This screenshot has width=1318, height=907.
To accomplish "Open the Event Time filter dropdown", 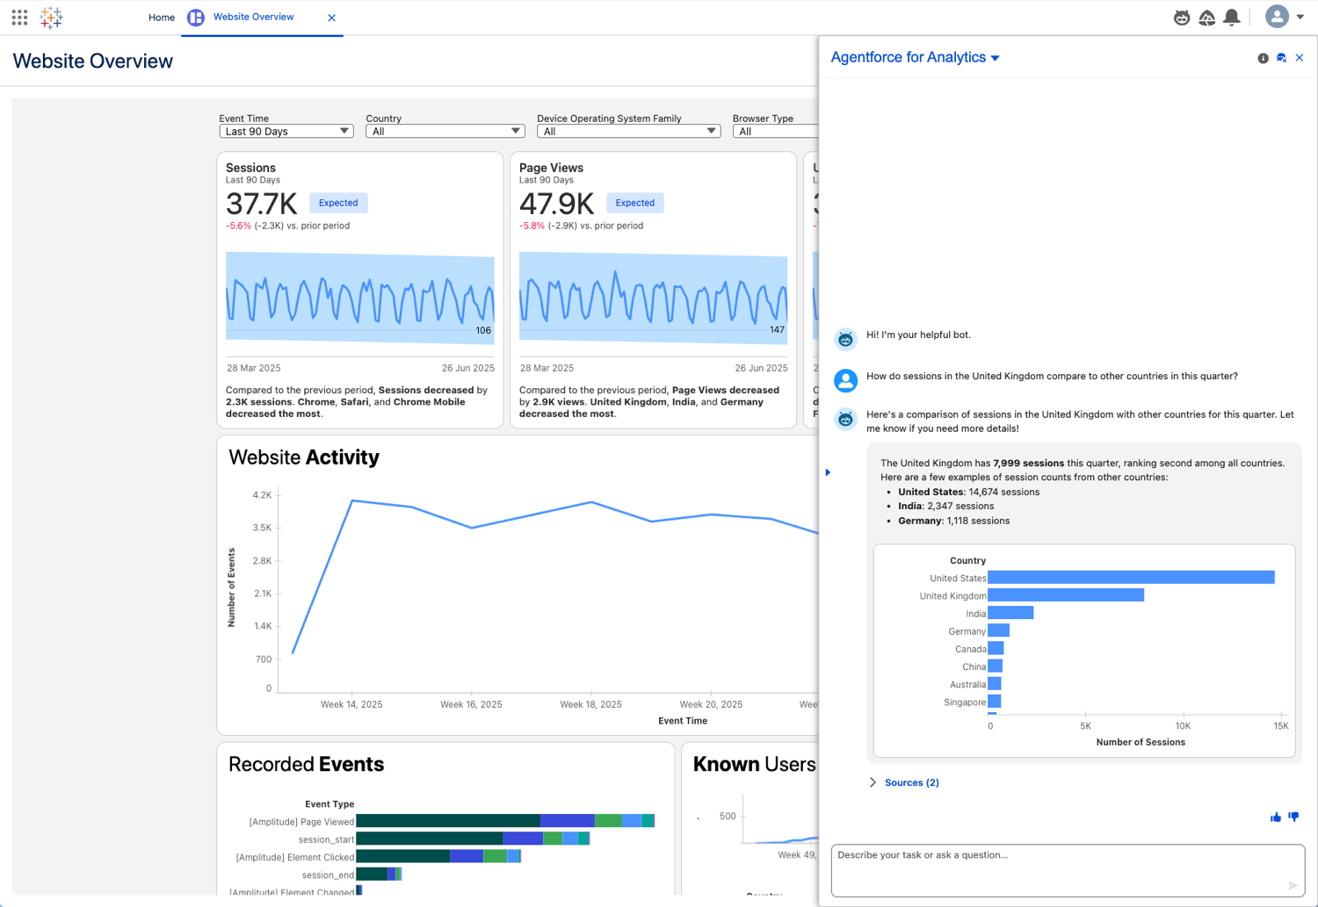I will pos(286,131).
